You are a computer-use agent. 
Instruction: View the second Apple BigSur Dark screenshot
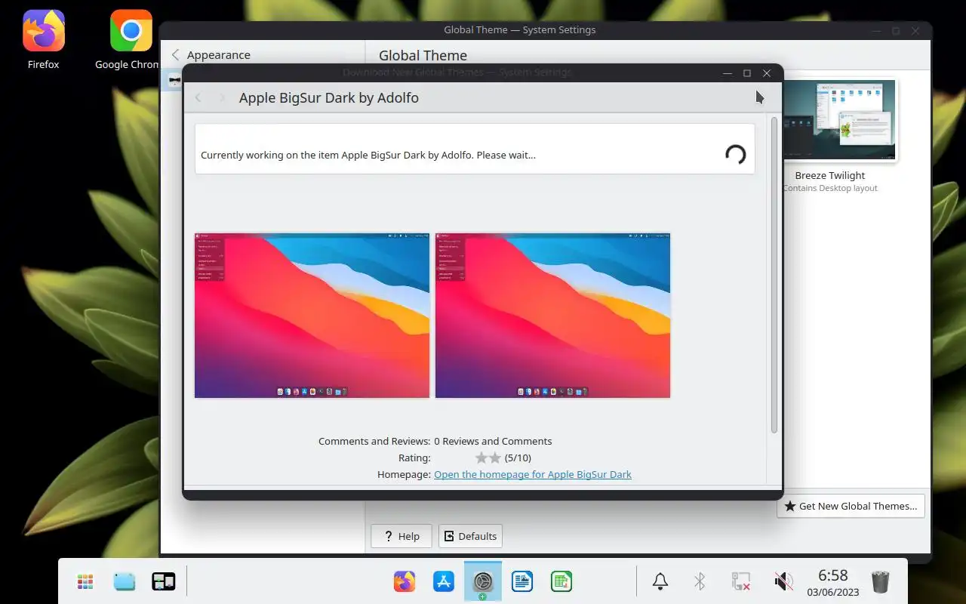(553, 316)
